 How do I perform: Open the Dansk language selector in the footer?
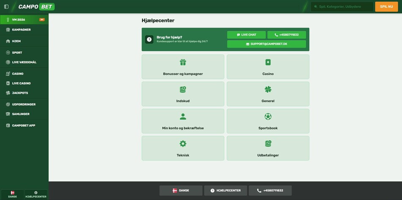(181, 191)
